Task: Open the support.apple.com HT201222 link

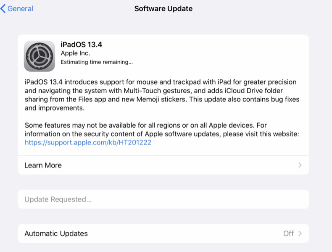Action: click(x=88, y=142)
